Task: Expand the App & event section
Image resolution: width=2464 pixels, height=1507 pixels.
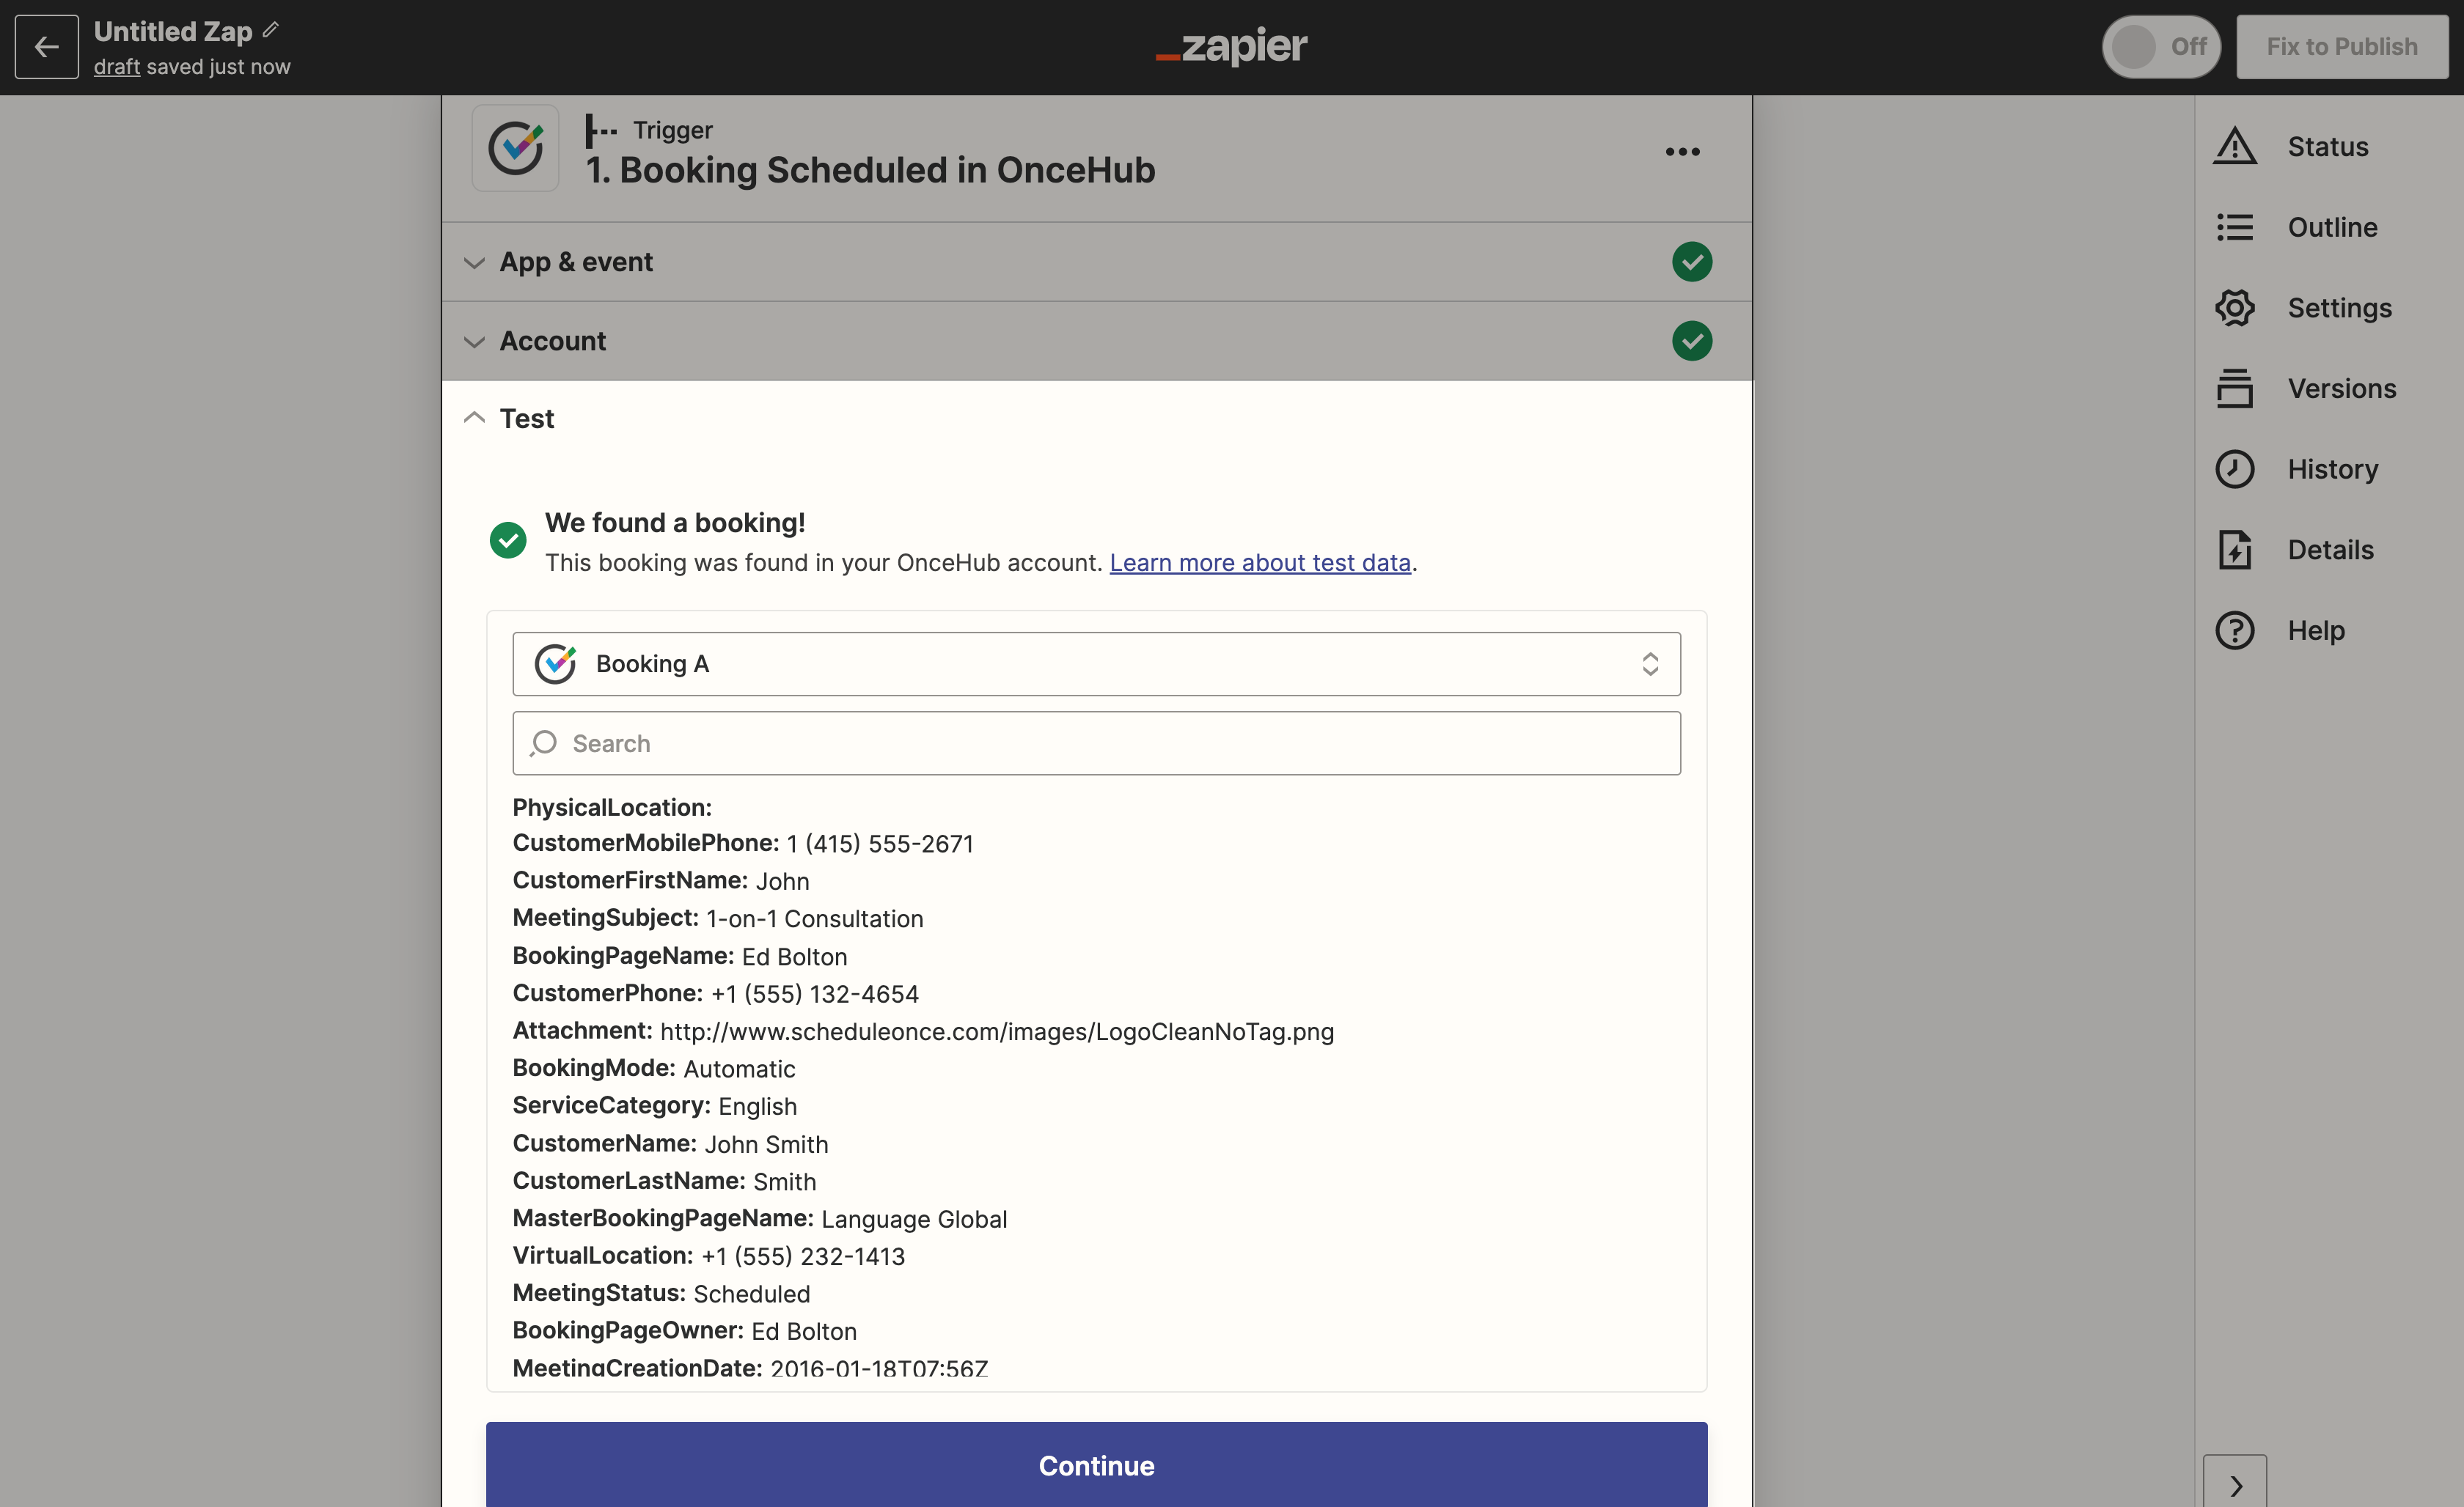Action: pyautogui.click(x=1096, y=262)
